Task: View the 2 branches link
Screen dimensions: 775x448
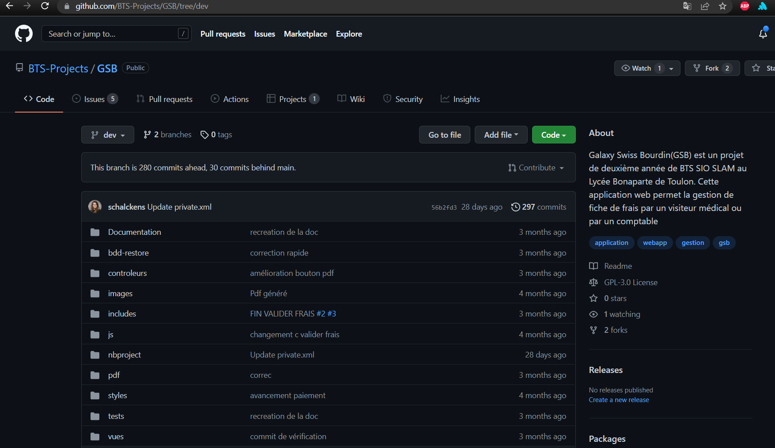Action: click(167, 135)
